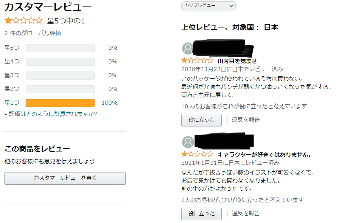
Task: Click the 星4つ rating filter link
Action: pyautogui.click(x=12, y=62)
